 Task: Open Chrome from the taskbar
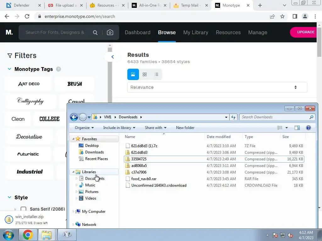pos(28,235)
